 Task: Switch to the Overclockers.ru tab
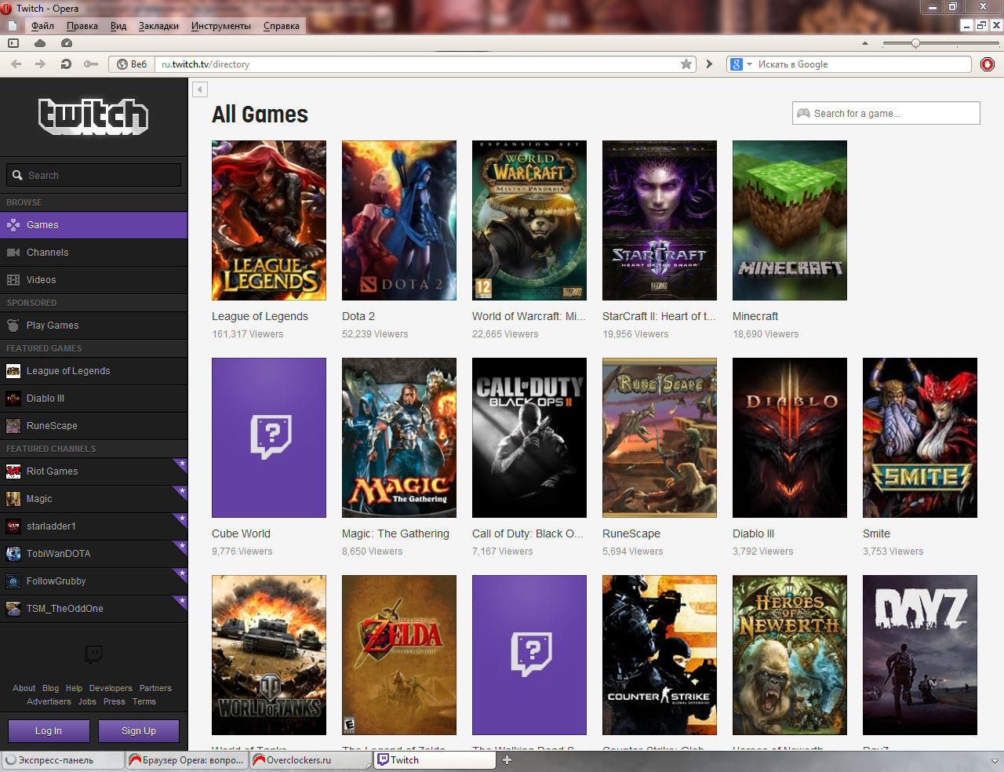(x=311, y=759)
